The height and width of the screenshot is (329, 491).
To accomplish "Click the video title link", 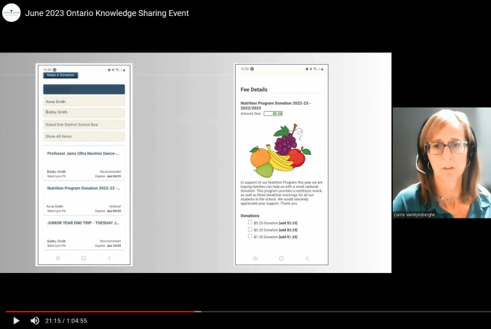I will coord(107,13).
